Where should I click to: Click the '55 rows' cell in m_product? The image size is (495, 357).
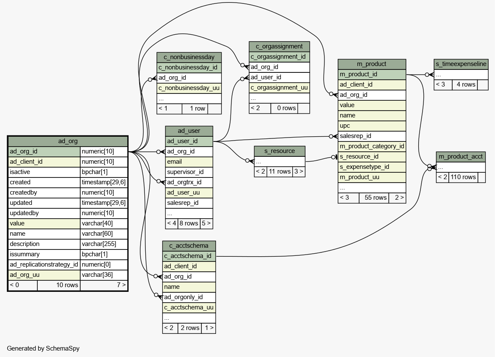pyautogui.click(x=374, y=198)
